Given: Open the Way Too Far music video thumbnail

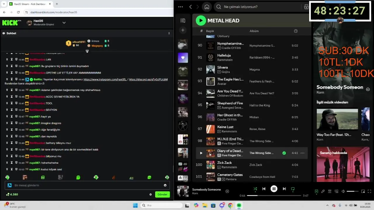Looking at the screenshot, I should (x=337, y=119).
